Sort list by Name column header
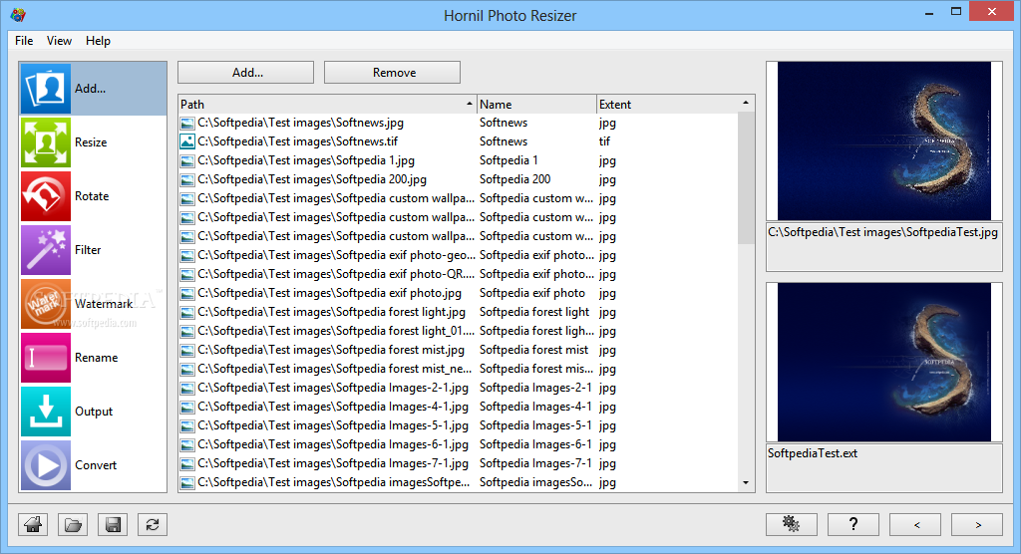This screenshot has width=1021, height=554. [x=536, y=105]
